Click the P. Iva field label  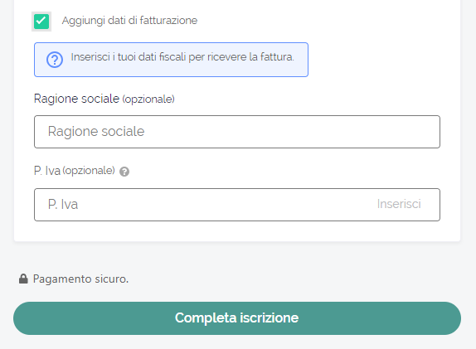point(47,171)
